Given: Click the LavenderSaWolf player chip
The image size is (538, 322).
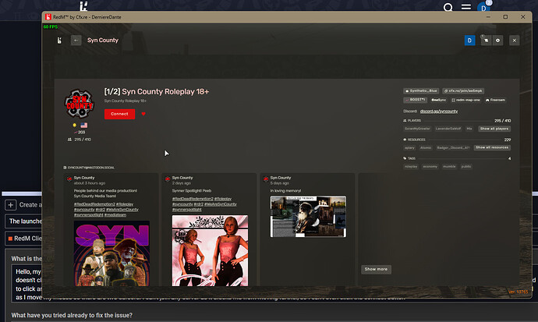Looking at the screenshot, I should 448,129.
